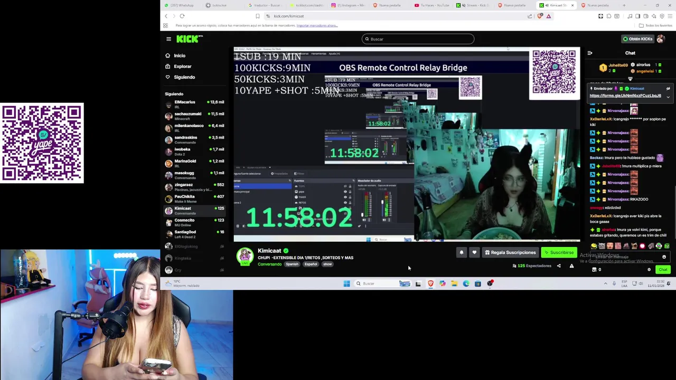Open a new browser tab with plus
The width and height of the screenshot is (676, 380).
click(x=624, y=5)
